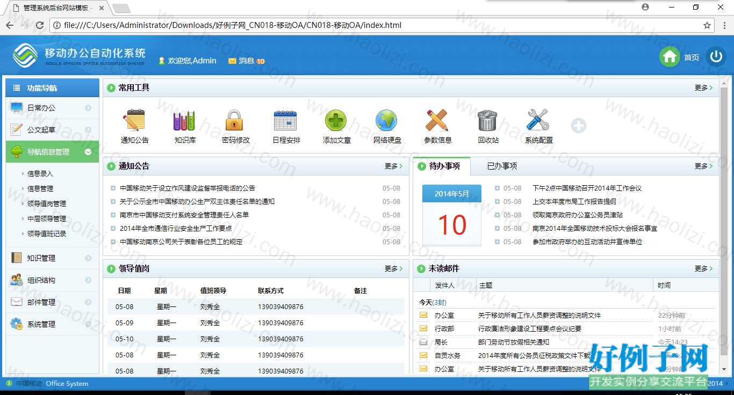The image size is (734, 395).
Task: Click the 功能导航 sidebar header
Action: click(x=52, y=88)
